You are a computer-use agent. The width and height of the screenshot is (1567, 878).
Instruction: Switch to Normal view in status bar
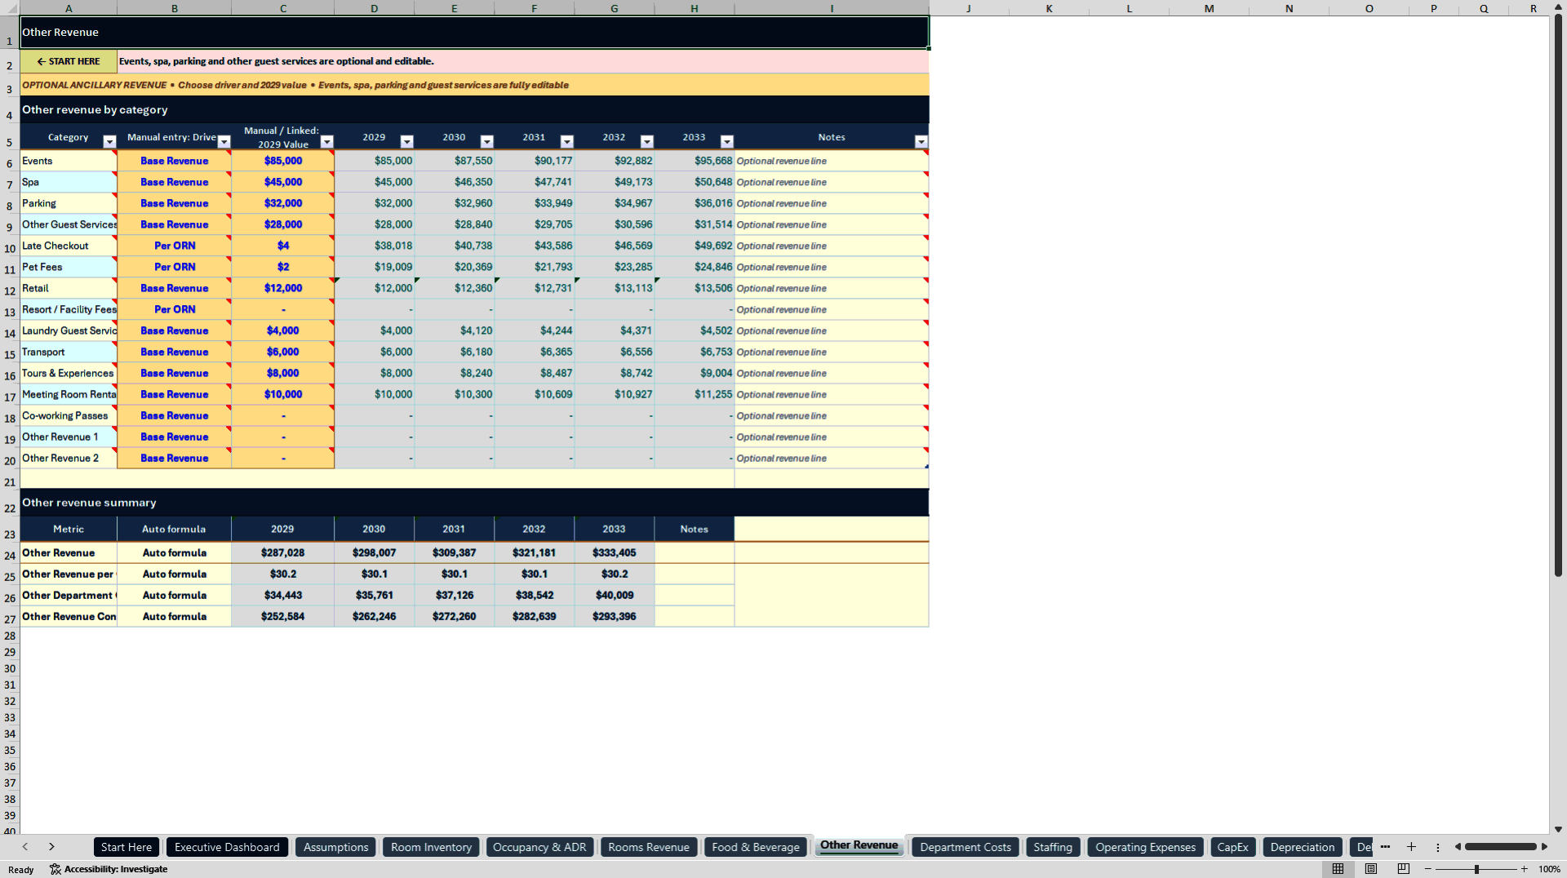pos(1338,869)
